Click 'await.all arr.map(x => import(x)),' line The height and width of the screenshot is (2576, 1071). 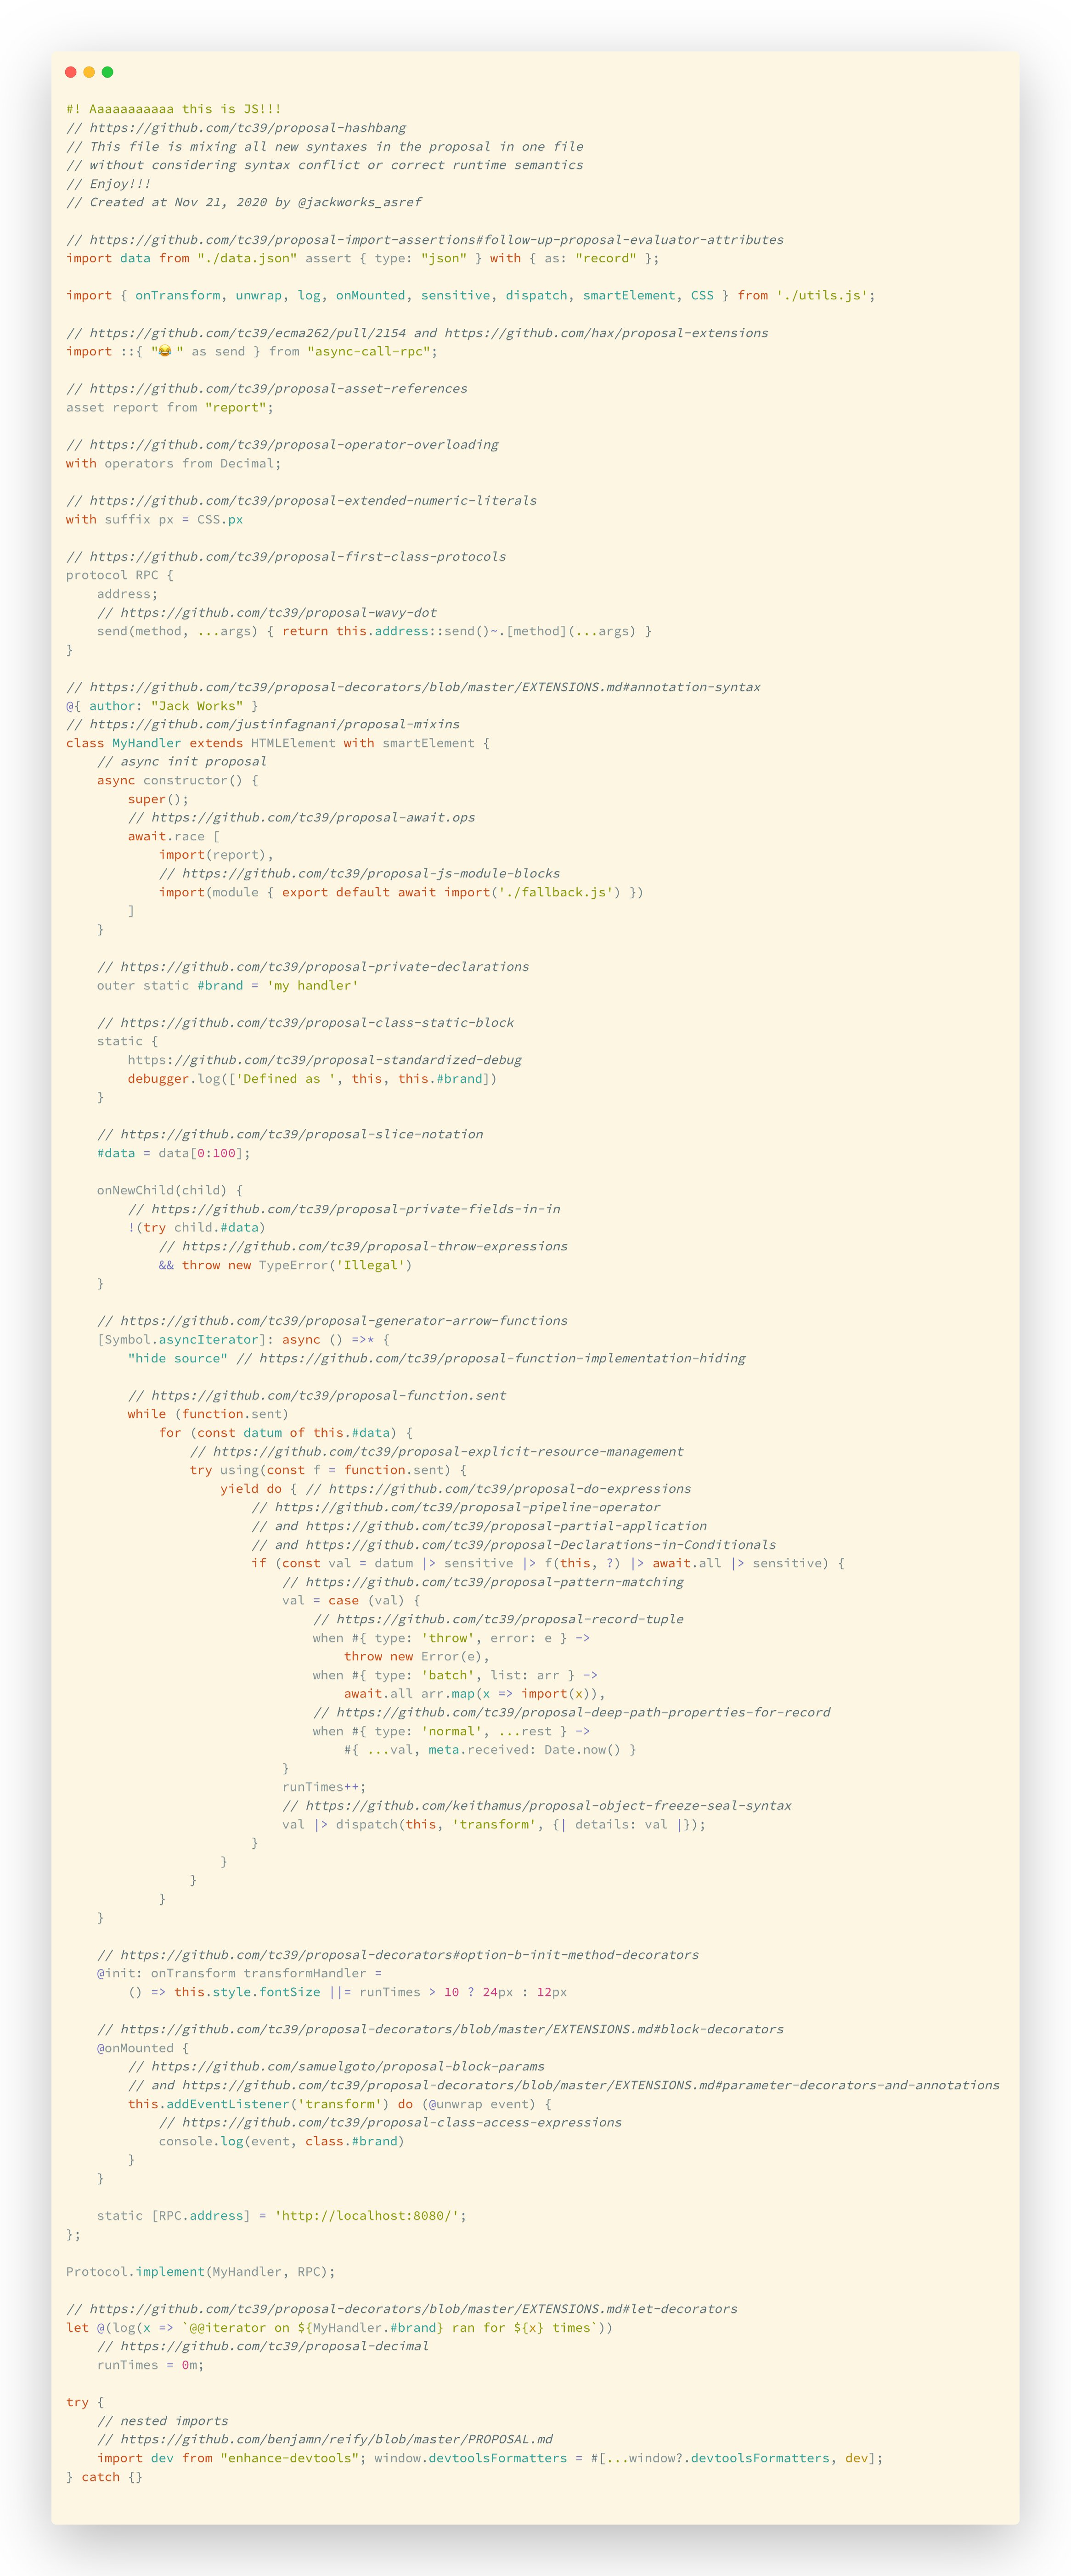(x=475, y=1694)
